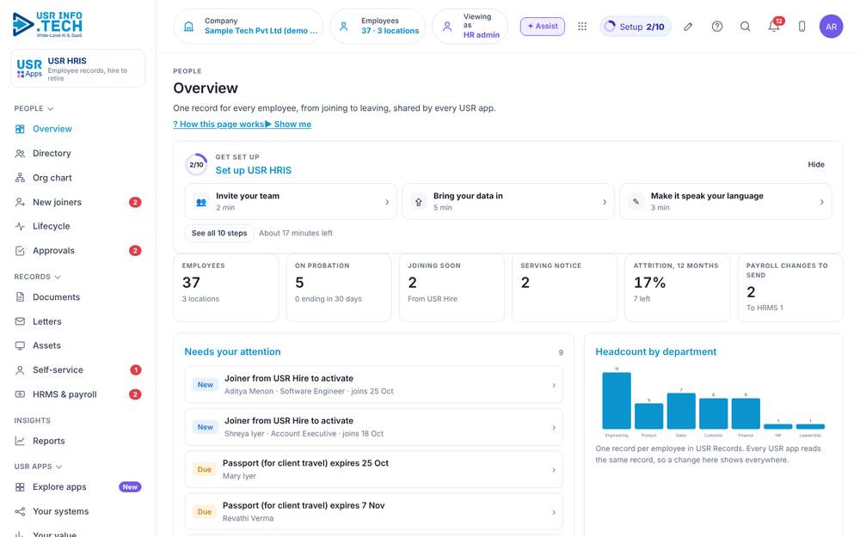Collapse the PEOPLE sidebar section
Image resolution: width=860 pixels, height=537 pixels.
click(x=34, y=108)
